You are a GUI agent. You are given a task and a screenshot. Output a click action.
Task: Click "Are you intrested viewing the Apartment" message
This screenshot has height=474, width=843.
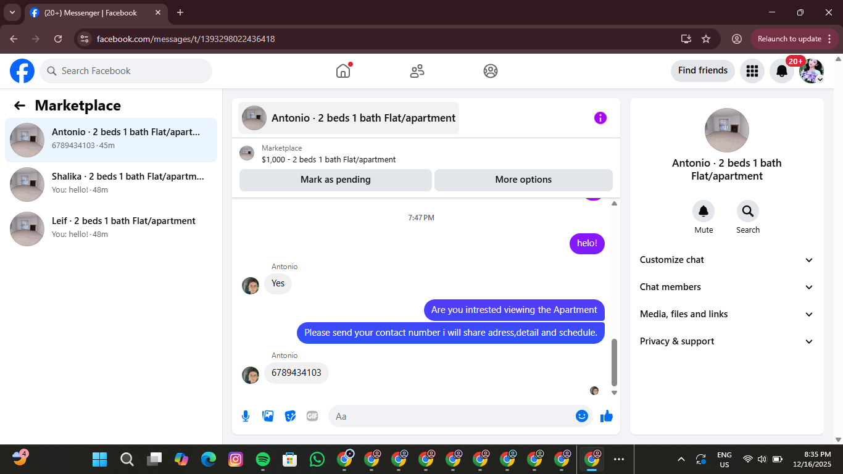(x=514, y=310)
